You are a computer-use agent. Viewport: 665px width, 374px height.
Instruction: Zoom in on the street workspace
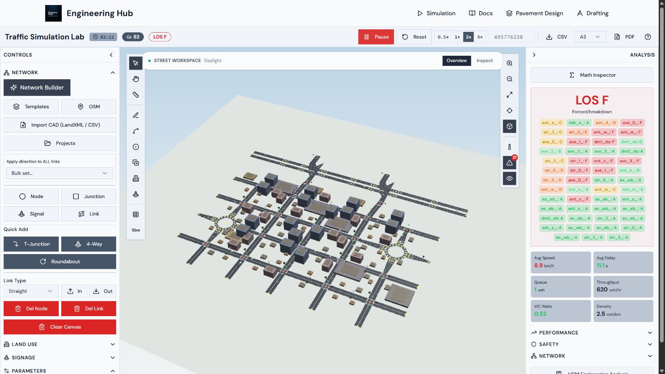(x=509, y=63)
